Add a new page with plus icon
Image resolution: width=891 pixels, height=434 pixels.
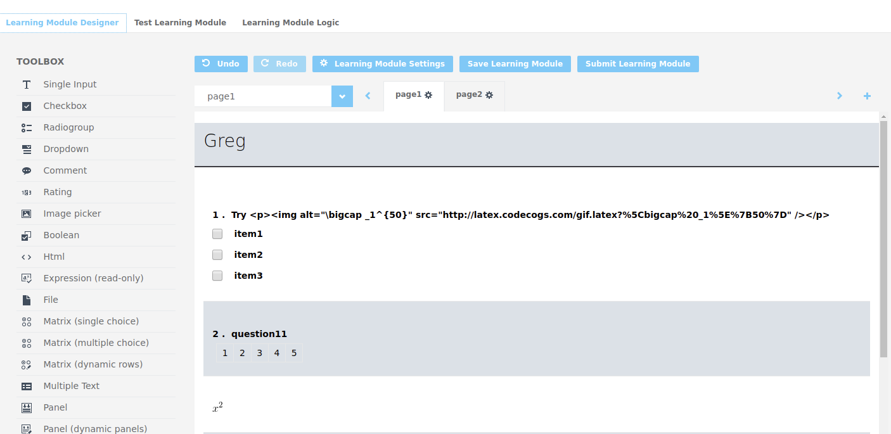(867, 96)
